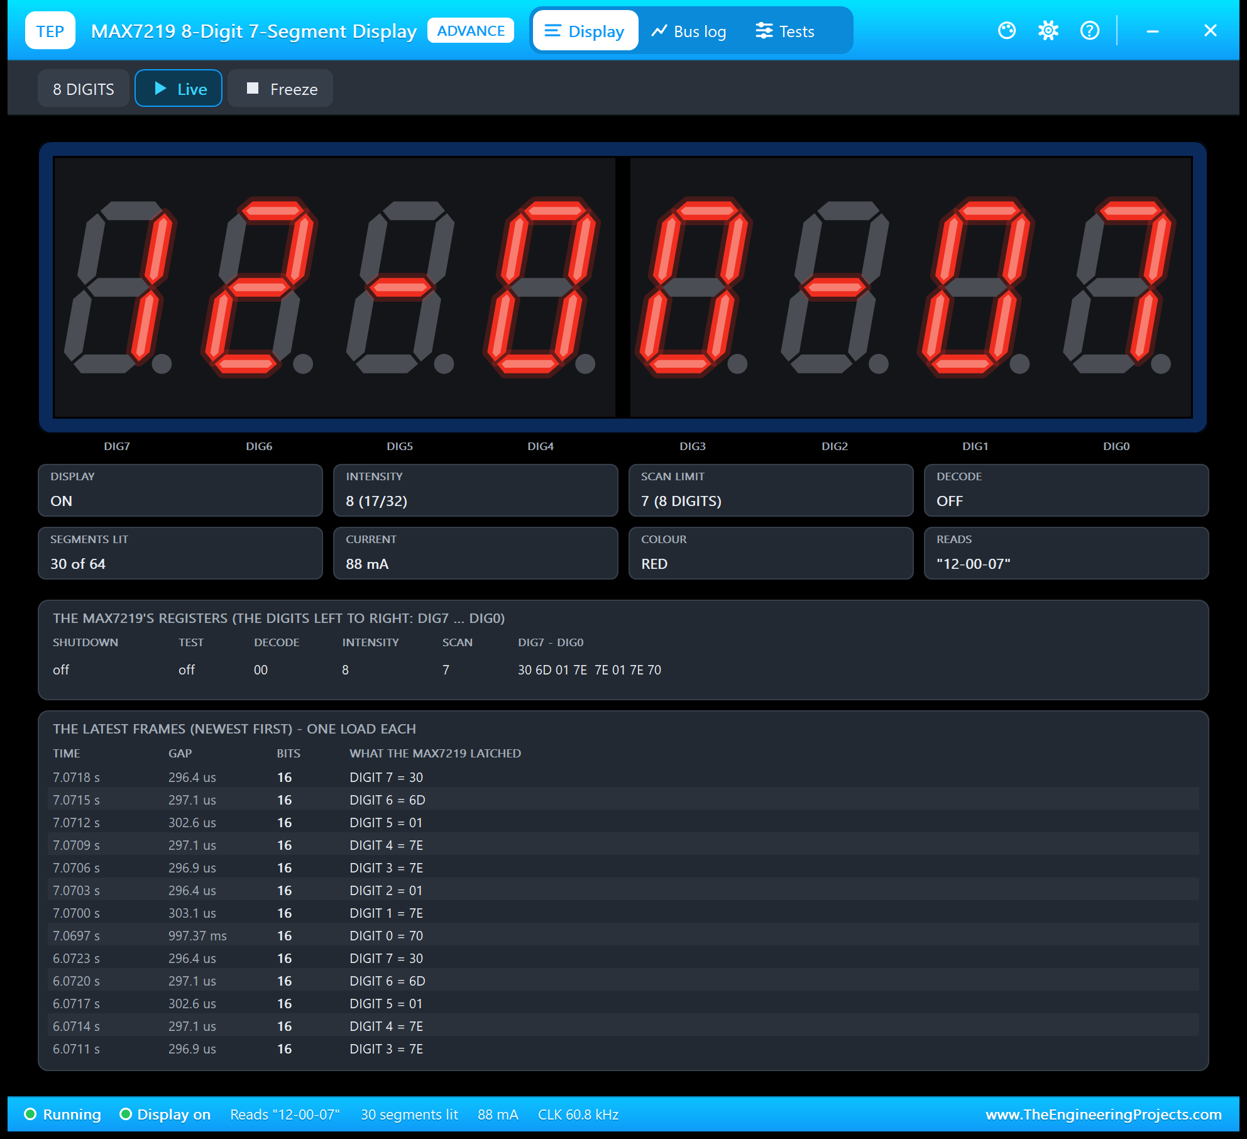Viewport: 1247px width, 1139px height.
Task: Select the DECODE OFF card
Action: click(1067, 490)
